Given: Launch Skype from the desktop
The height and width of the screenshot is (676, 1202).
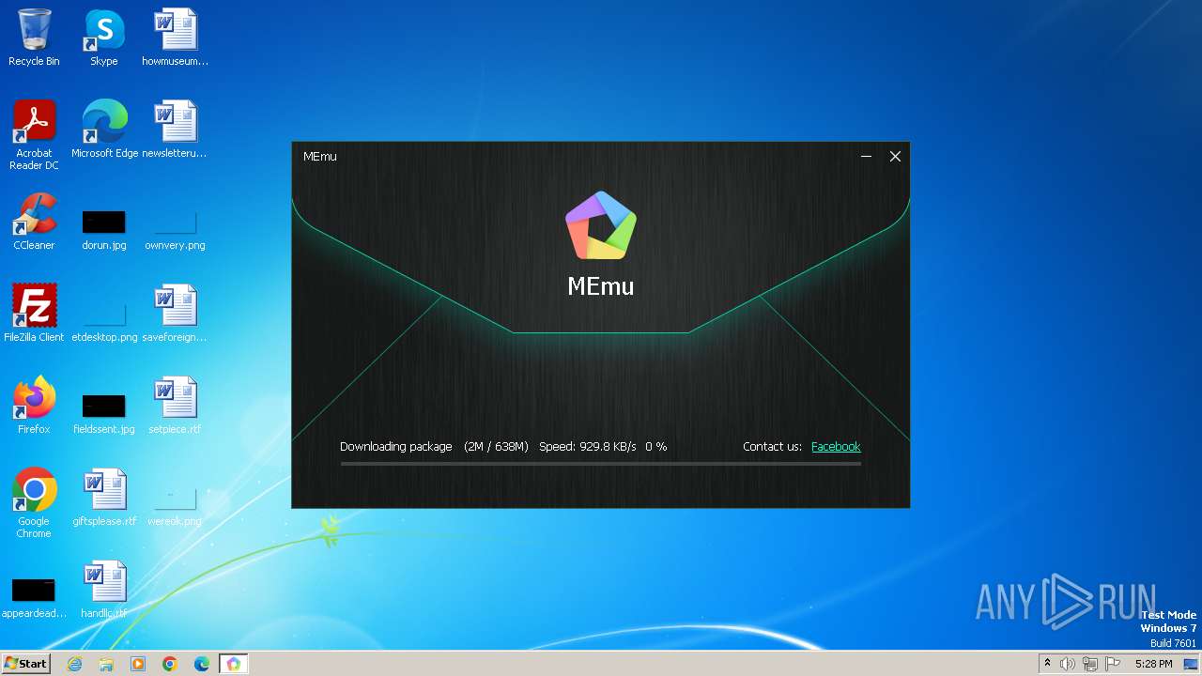Looking at the screenshot, I should tap(104, 38).
